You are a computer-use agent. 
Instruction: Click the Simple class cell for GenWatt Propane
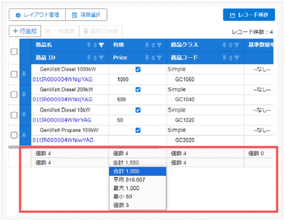[205, 130]
